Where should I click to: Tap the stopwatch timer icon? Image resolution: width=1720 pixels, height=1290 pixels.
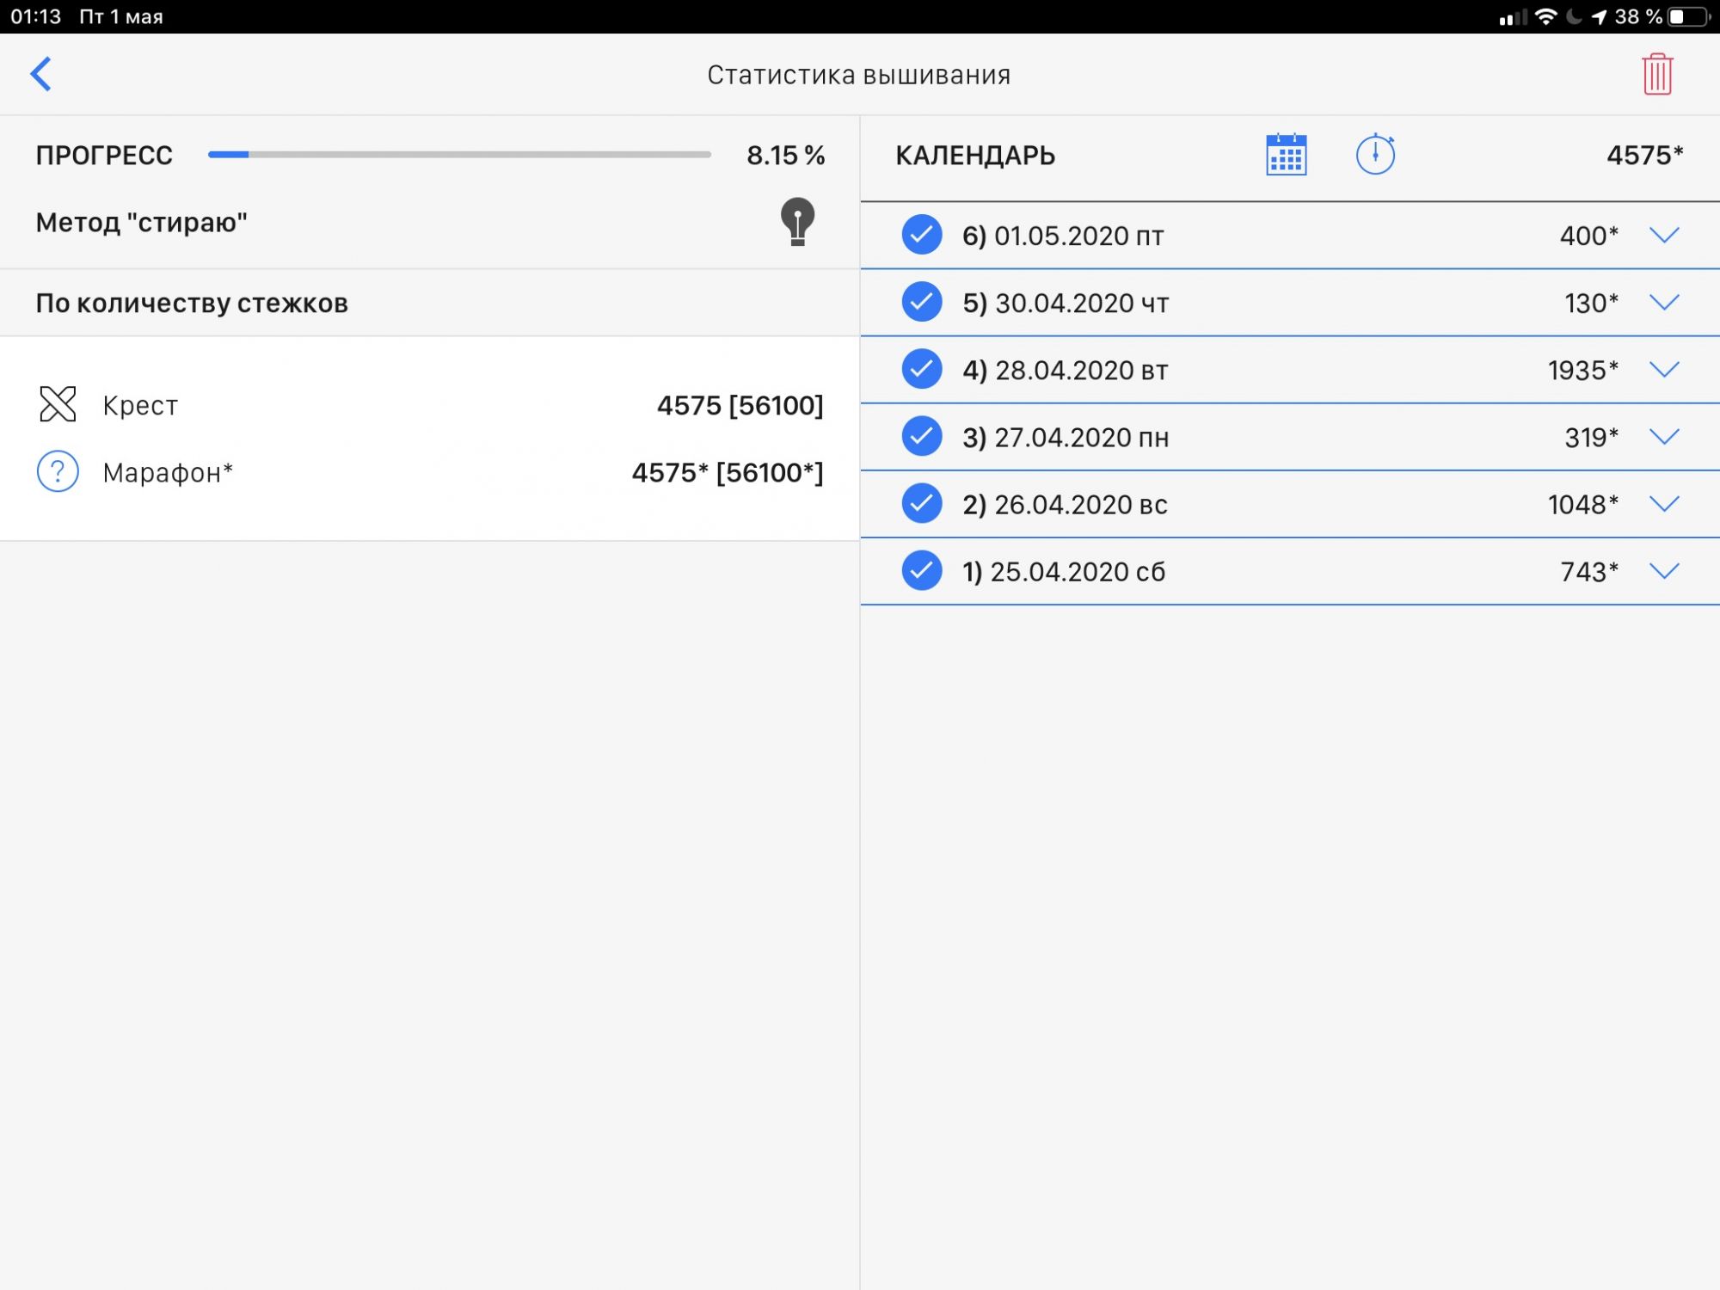point(1375,155)
